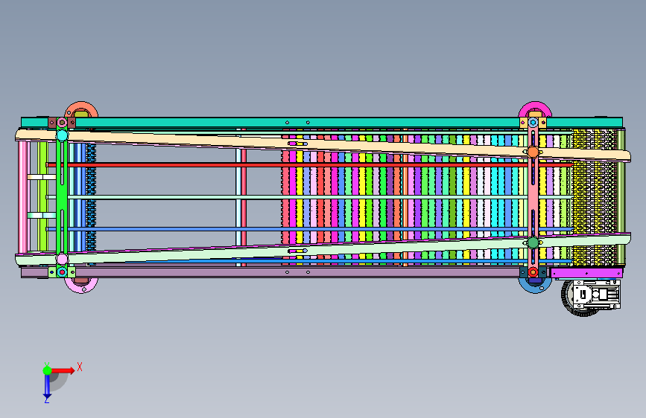Select the dark green joint on right bracket
This screenshot has height=418, width=646.
click(x=533, y=242)
